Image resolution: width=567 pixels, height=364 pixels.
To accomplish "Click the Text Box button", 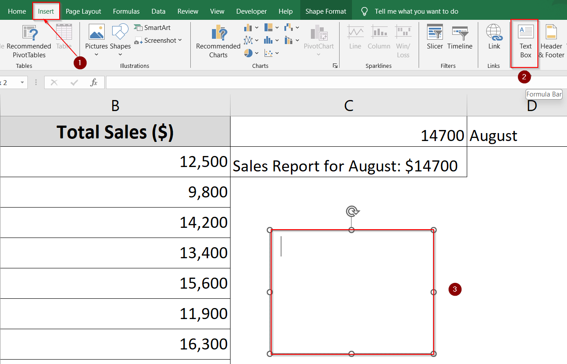I will point(525,42).
